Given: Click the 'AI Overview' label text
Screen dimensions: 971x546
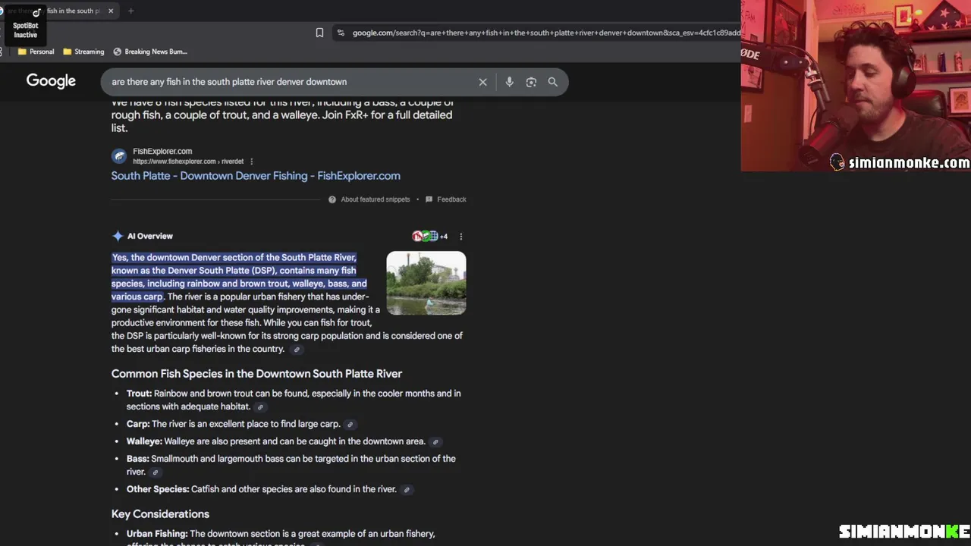Looking at the screenshot, I should pos(150,236).
